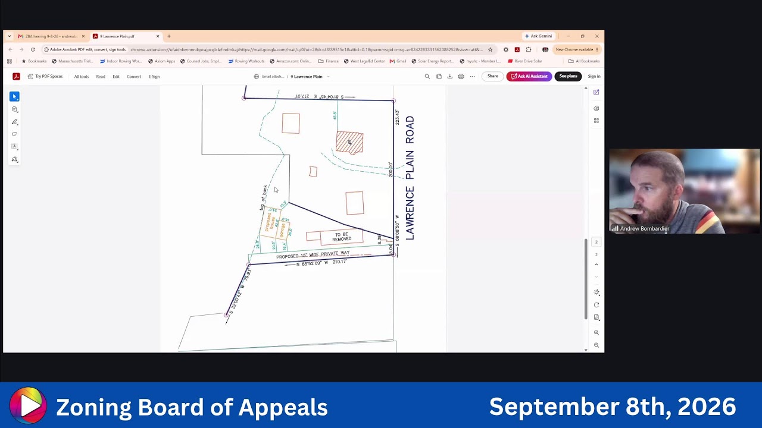Choose the sign/fill tool at bottom of left toolbar
The width and height of the screenshot is (762, 428).
(x=14, y=159)
